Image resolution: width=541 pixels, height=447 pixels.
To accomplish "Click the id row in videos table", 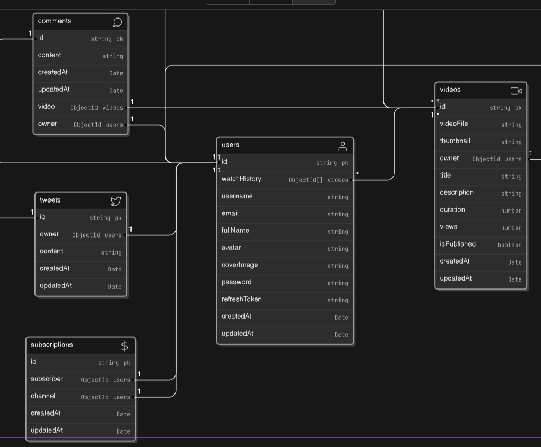I will 481,108.
